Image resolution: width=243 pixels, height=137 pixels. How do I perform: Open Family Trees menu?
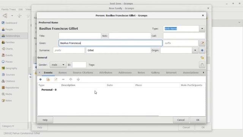pyautogui.click(x=8, y=10)
